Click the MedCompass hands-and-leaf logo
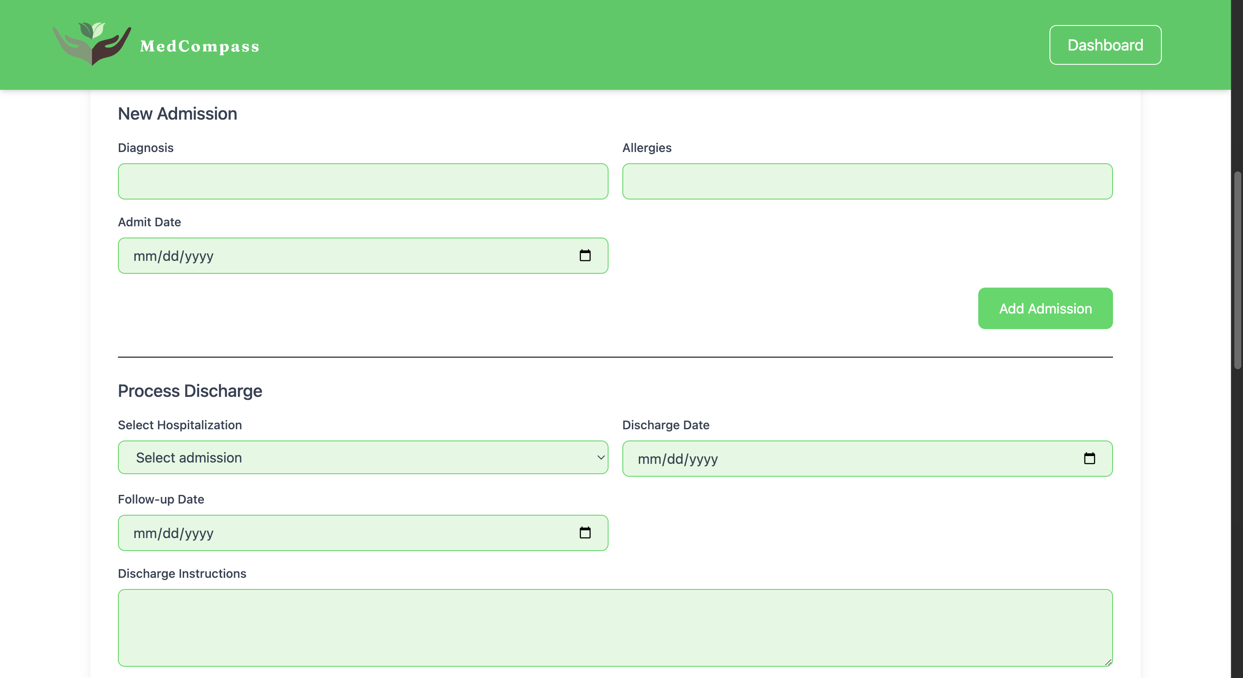Screen dimensions: 1243x678 92,44
